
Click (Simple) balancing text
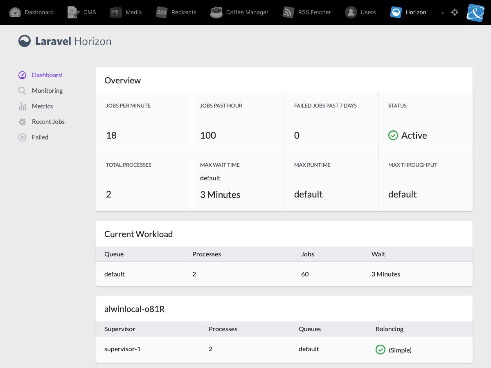coord(400,350)
